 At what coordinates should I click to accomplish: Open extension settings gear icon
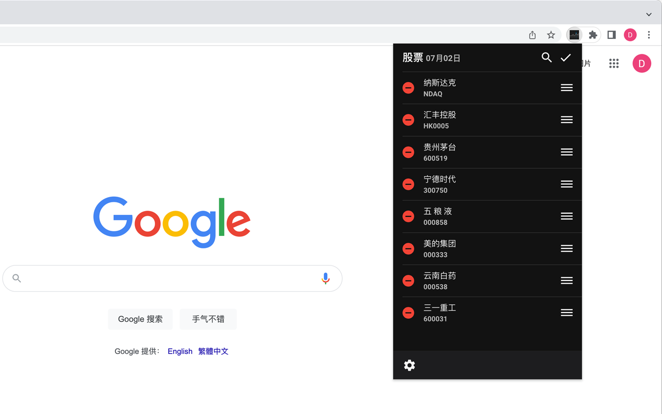click(x=409, y=365)
